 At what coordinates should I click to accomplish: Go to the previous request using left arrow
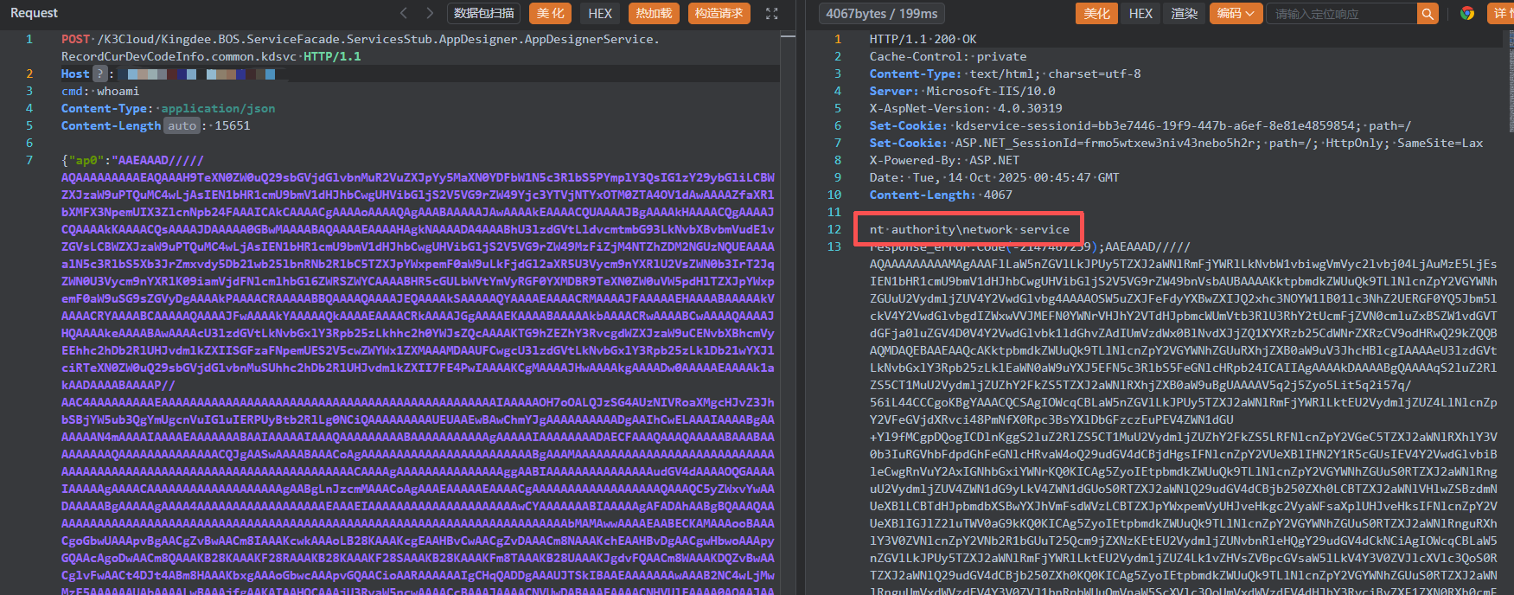click(404, 13)
